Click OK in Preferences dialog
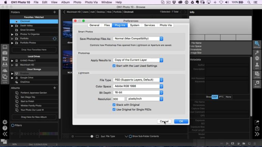This screenshot has height=147, width=262. click(x=181, y=121)
